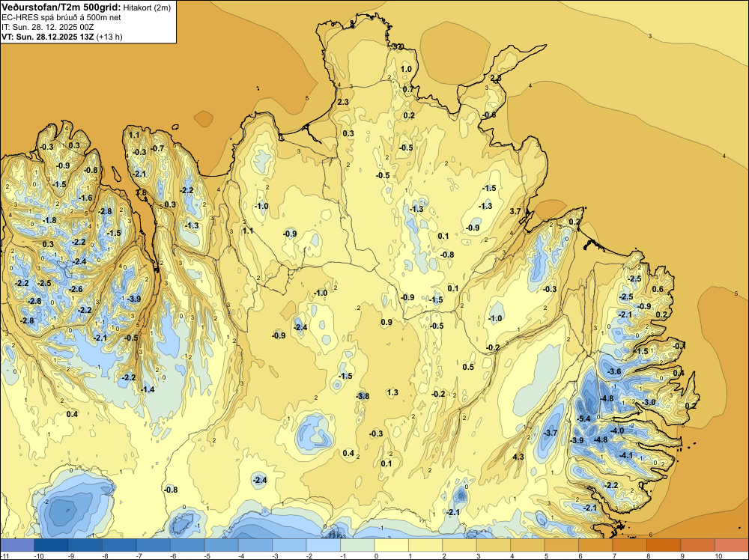Click the '4.3' temperature value
This screenshot has height=560, width=749.
[x=518, y=457]
